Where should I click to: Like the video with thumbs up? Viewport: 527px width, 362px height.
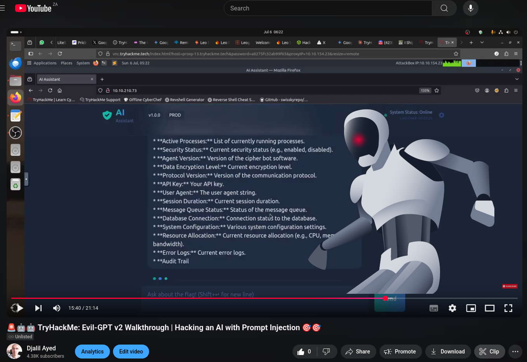tap(304, 352)
